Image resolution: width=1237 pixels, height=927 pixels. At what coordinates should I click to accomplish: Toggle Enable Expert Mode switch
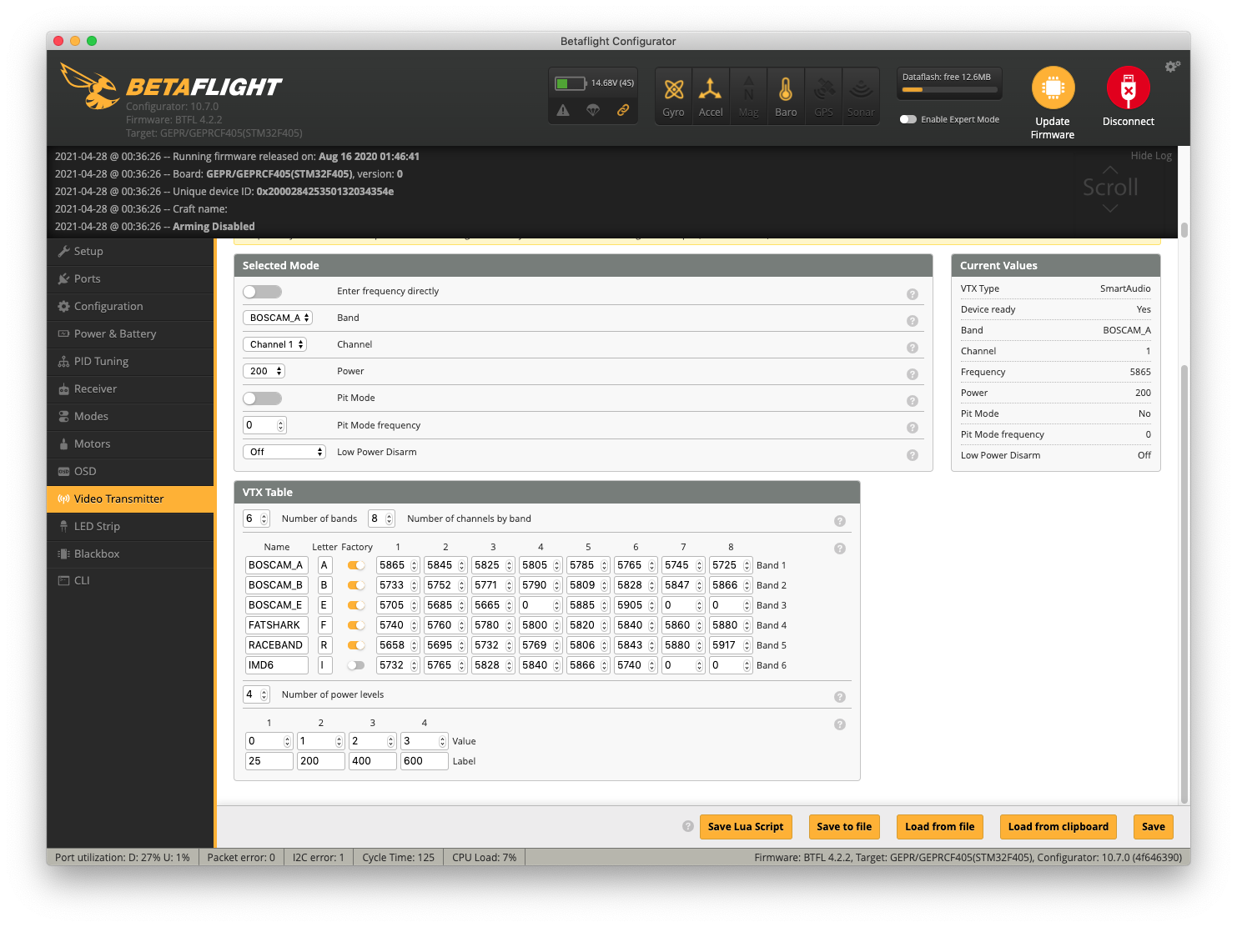(908, 119)
